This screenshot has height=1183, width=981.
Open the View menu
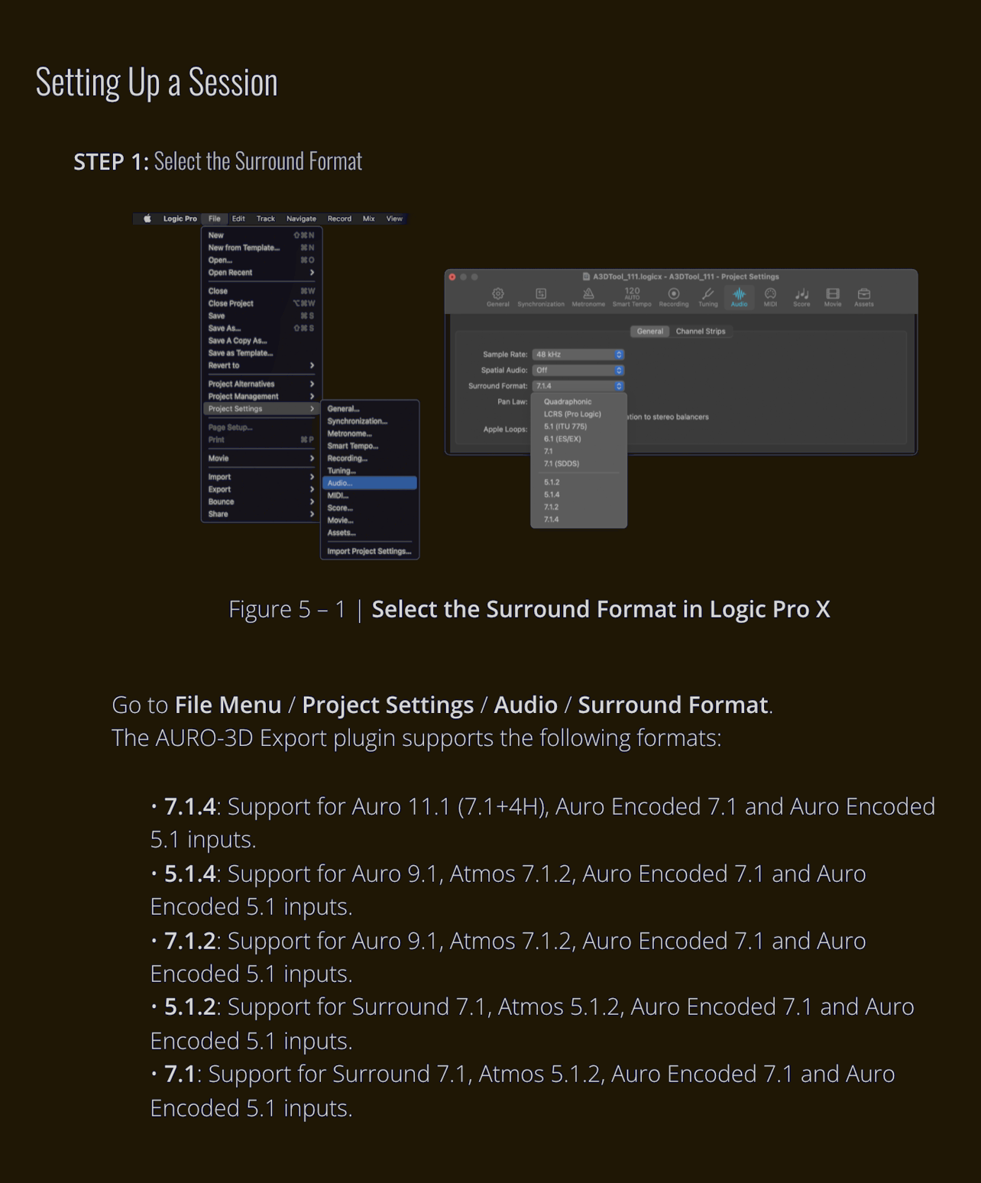pyautogui.click(x=394, y=219)
